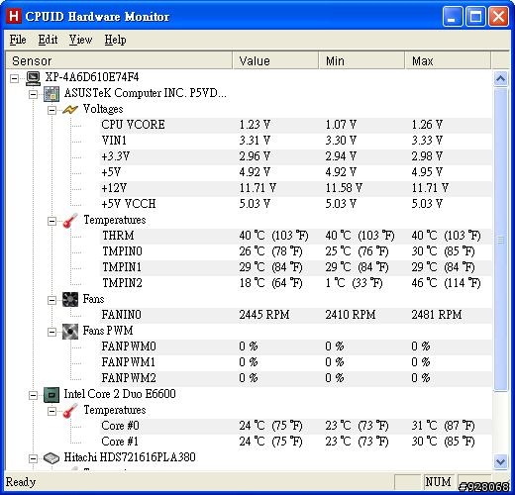
Task: Select the FANPWM2 row
Action: click(x=295, y=378)
